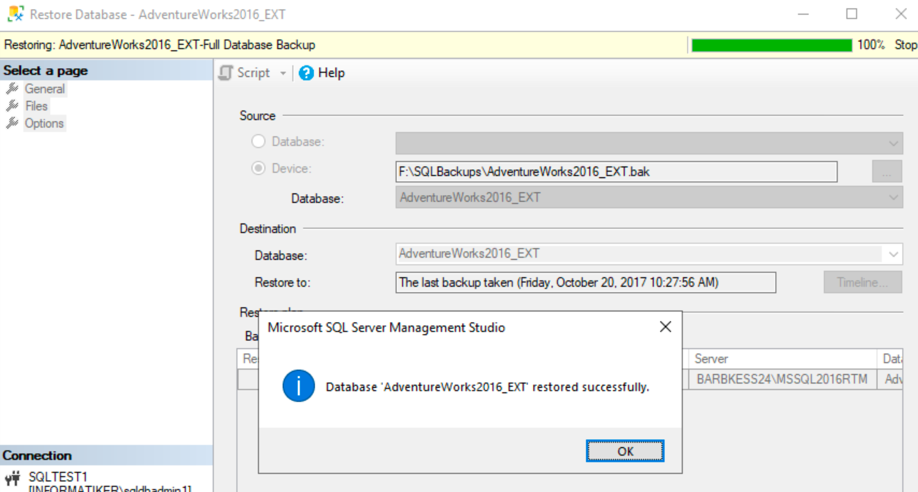Click the blue information icon in dialog

pos(298,386)
